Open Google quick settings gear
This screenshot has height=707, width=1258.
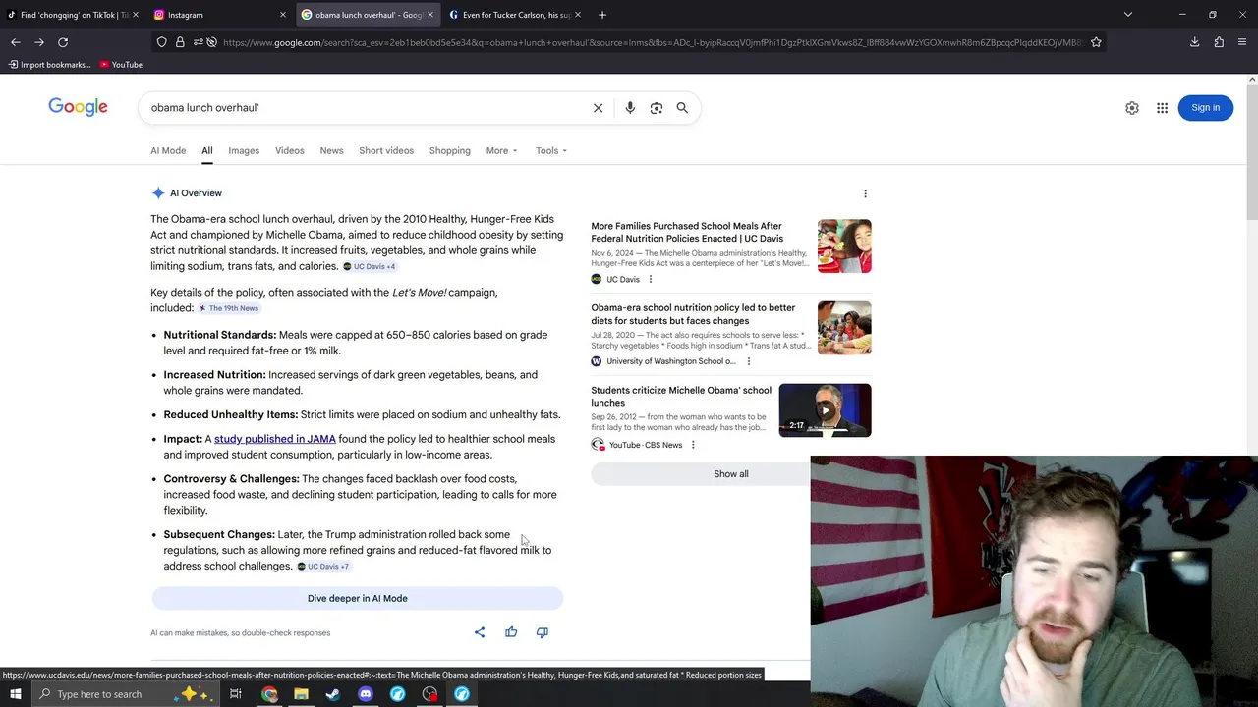click(x=1132, y=108)
